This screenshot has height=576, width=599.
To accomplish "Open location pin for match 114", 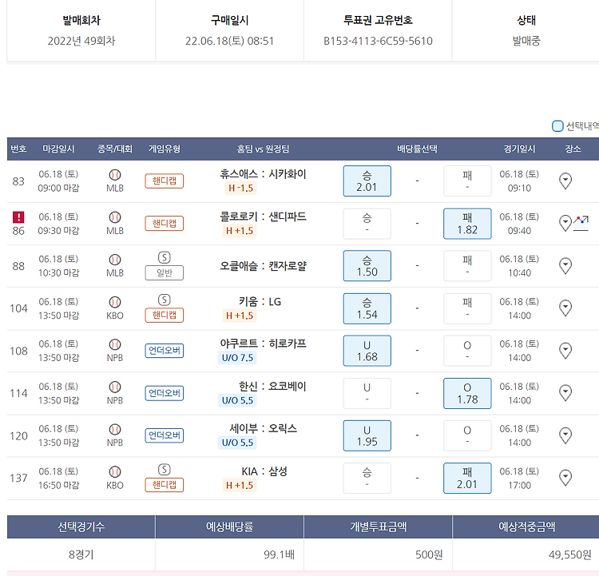I will click(565, 393).
